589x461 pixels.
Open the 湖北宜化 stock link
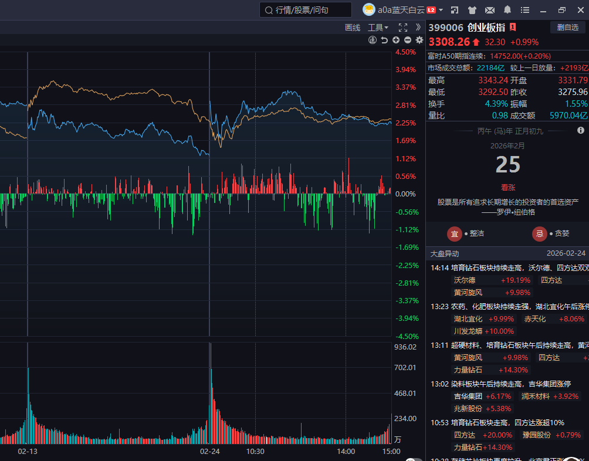[468, 318]
